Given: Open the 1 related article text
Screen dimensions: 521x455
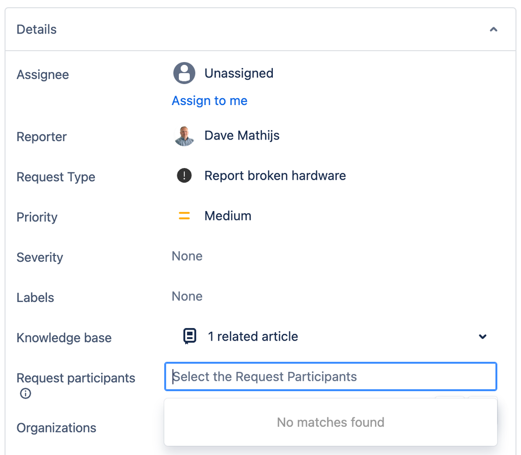Looking at the screenshot, I should (253, 337).
